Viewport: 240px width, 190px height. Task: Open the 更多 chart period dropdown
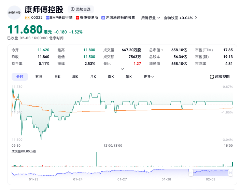coord(149,77)
